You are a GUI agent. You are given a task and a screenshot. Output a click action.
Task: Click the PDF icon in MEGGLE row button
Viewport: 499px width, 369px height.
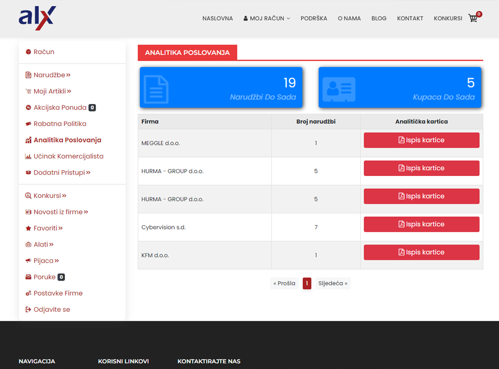click(402, 140)
